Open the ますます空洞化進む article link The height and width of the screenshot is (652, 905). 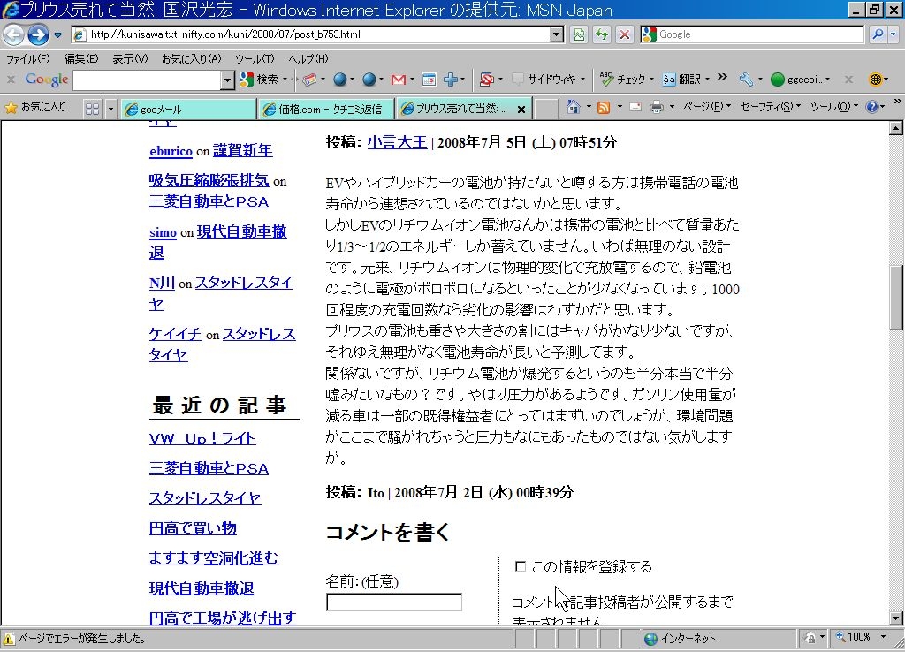click(x=214, y=558)
